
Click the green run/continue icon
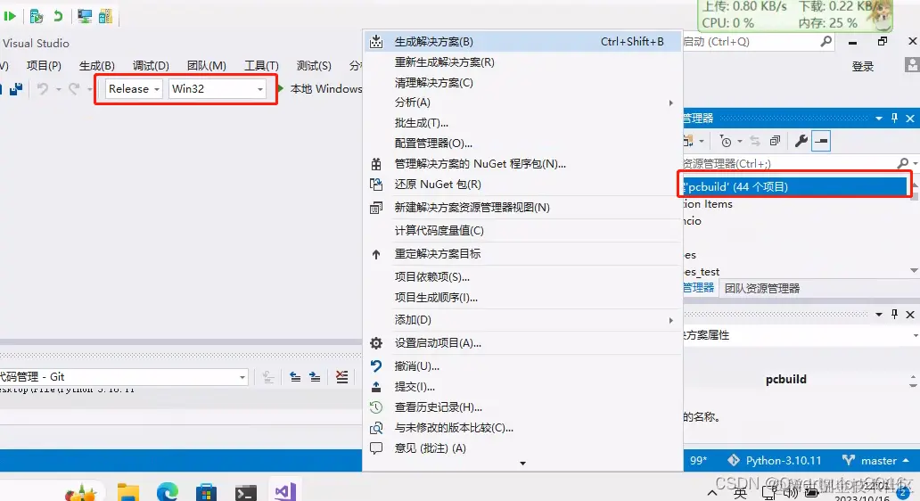pos(10,16)
